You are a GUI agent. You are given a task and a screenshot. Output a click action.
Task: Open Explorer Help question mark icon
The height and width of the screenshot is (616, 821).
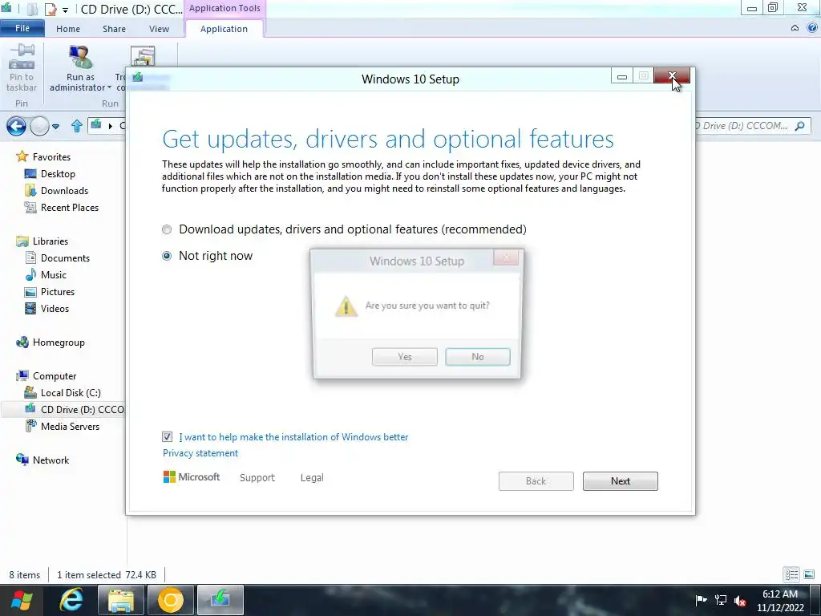[813, 28]
